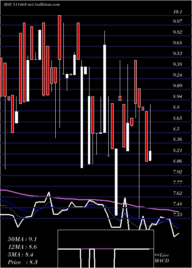Click the 10.1 price axis label
The height and width of the screenshot is (268, 192).
coord(177,12)
